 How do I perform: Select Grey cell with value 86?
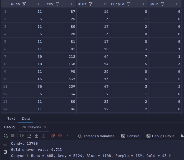click(60, 109)
